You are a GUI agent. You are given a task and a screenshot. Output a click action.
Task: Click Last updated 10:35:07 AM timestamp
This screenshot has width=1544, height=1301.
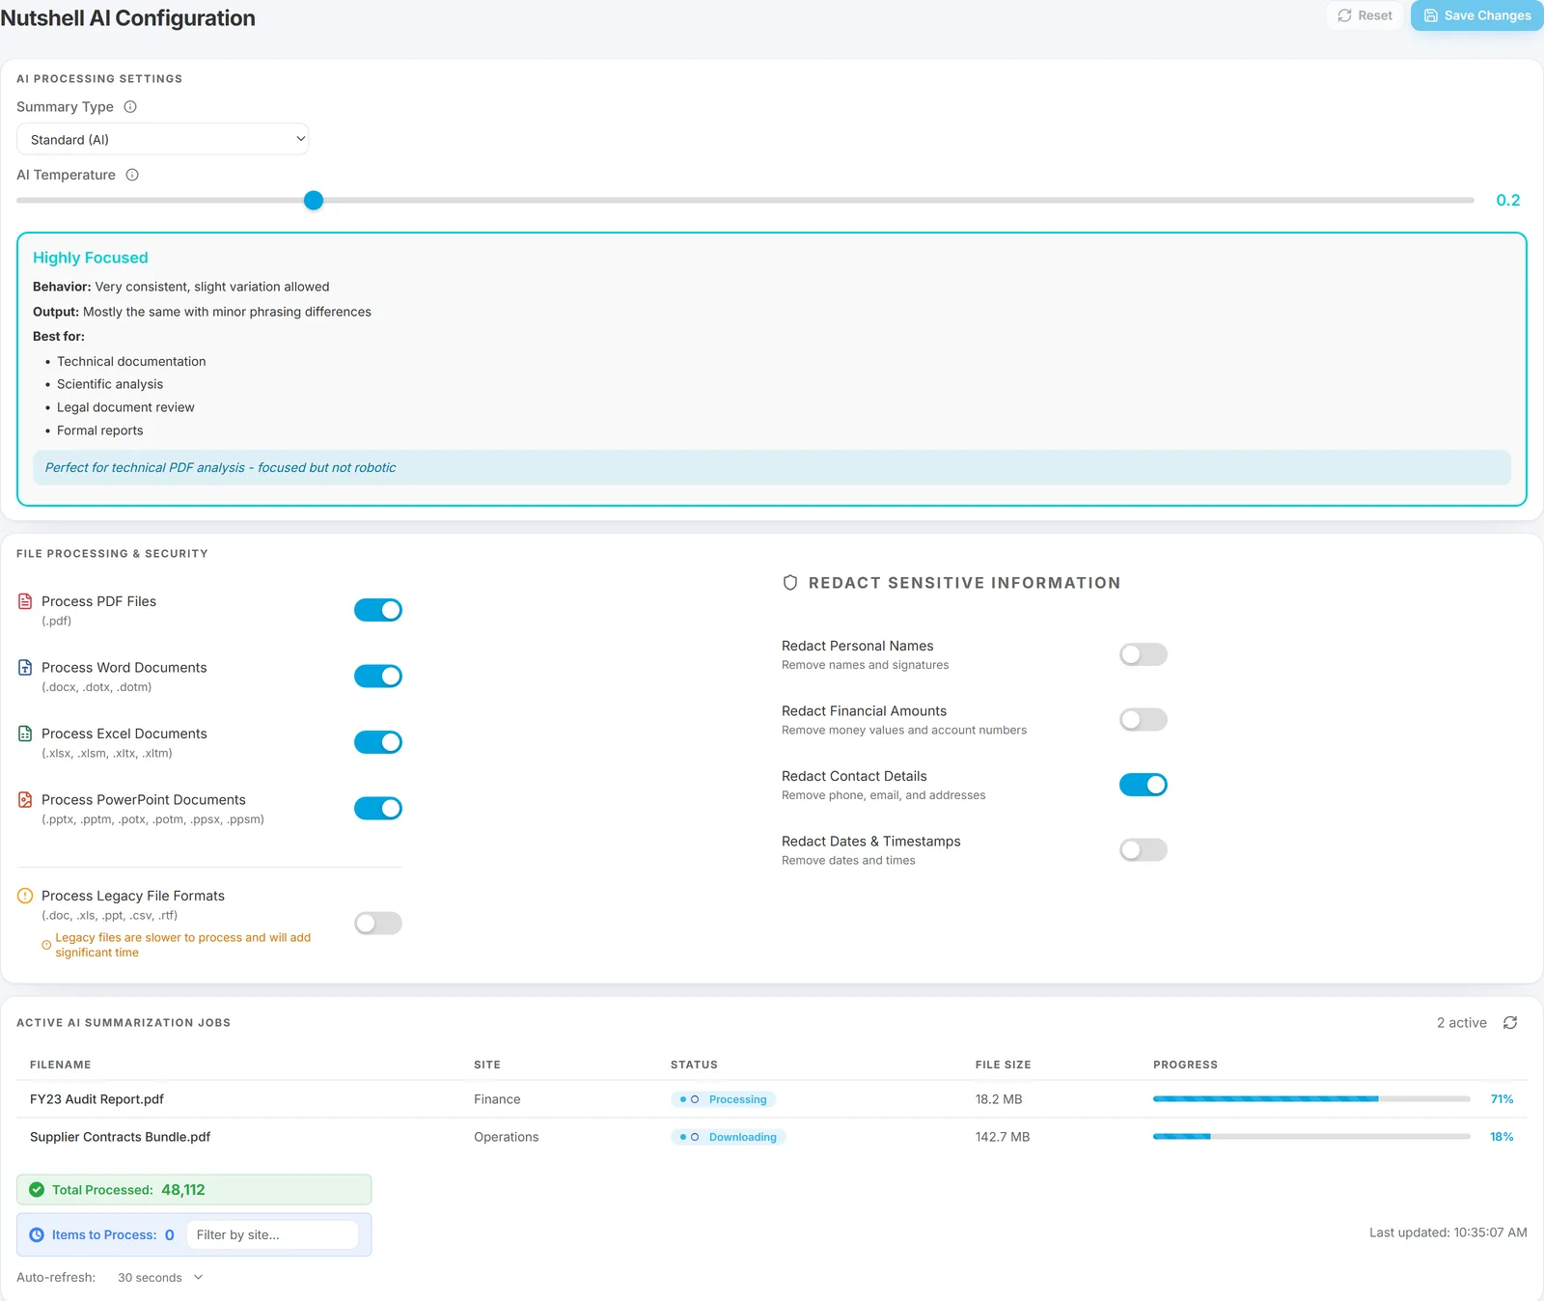(x=1447, y=1232)
